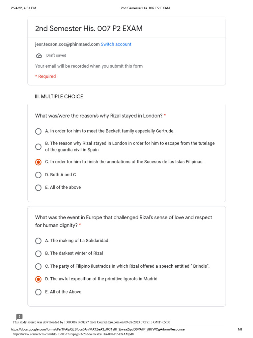253x338 pixels.
Task: Click Switch account link
Action: pos(116,44)
